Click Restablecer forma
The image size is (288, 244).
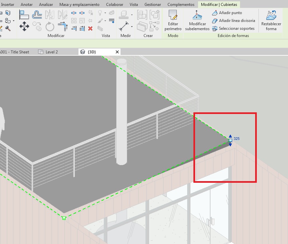tap(271, 20)
